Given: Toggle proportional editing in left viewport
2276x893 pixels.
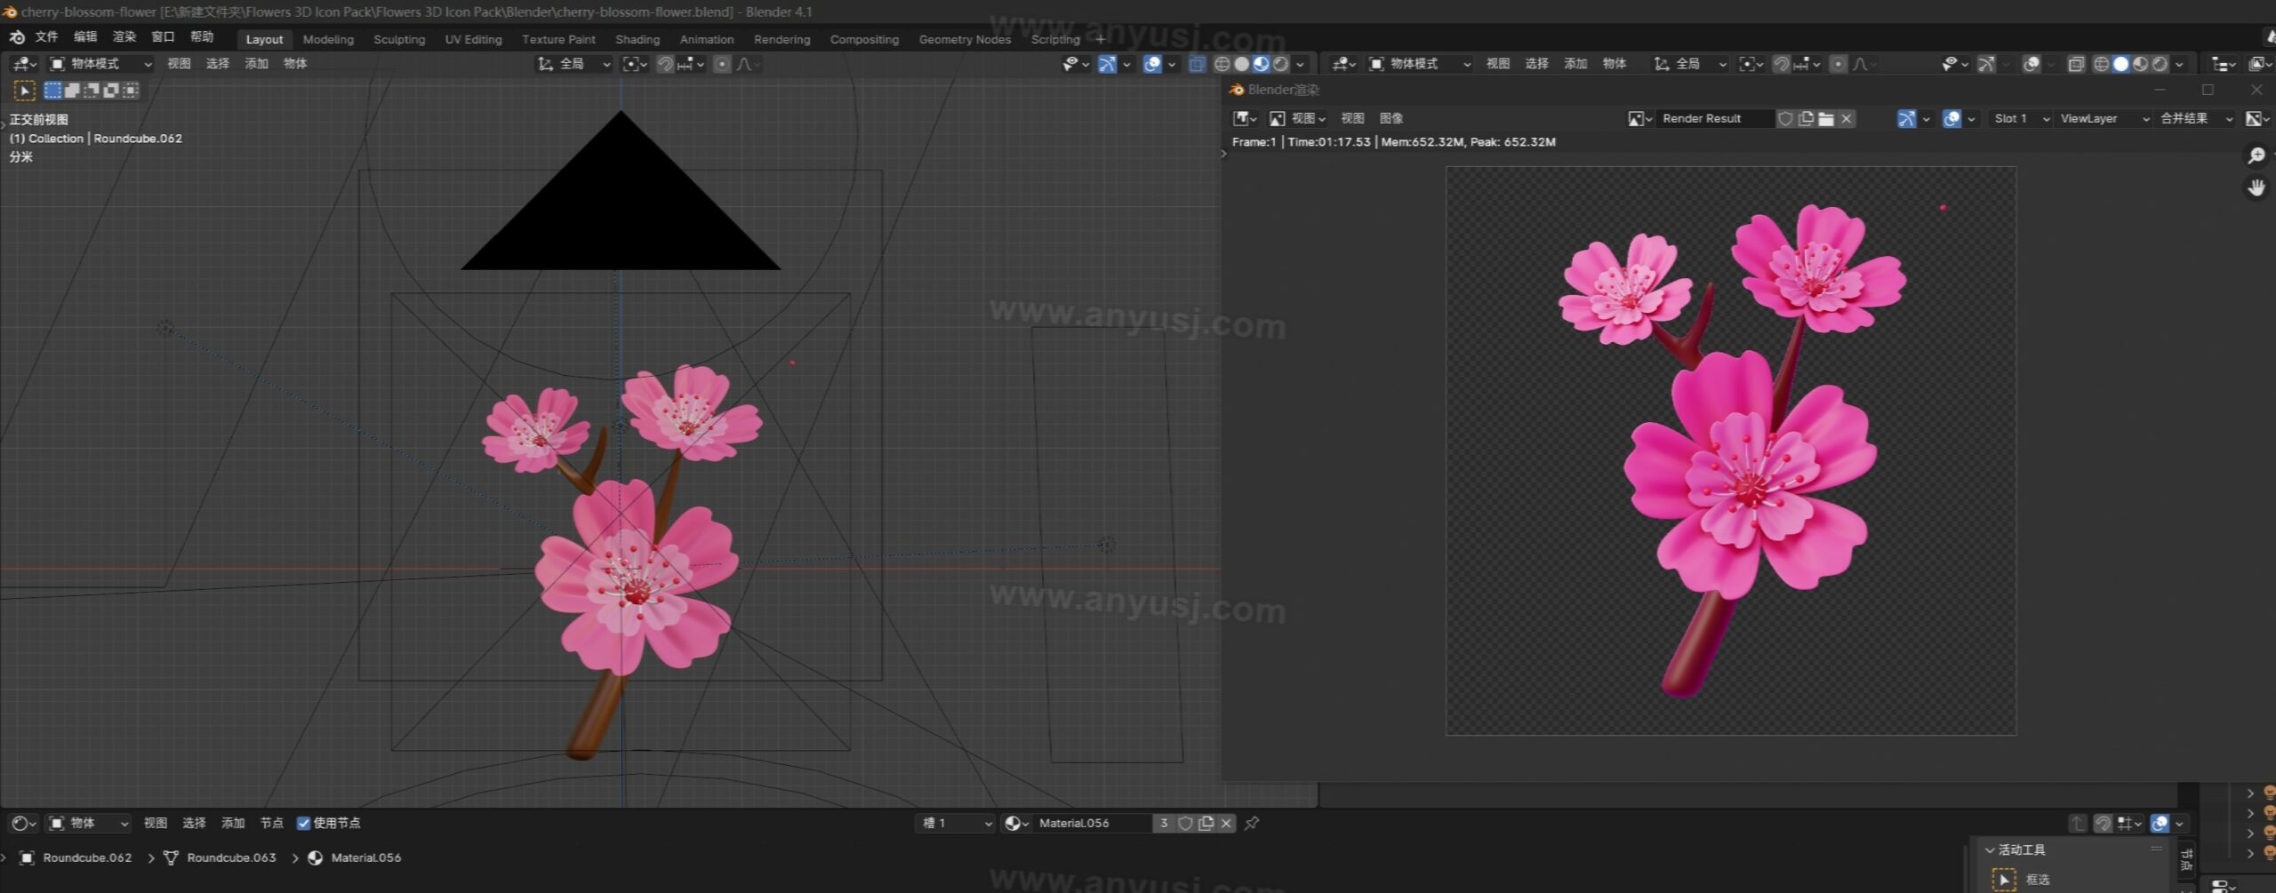Looking at the screenshot, I should [x=722, y=64].
